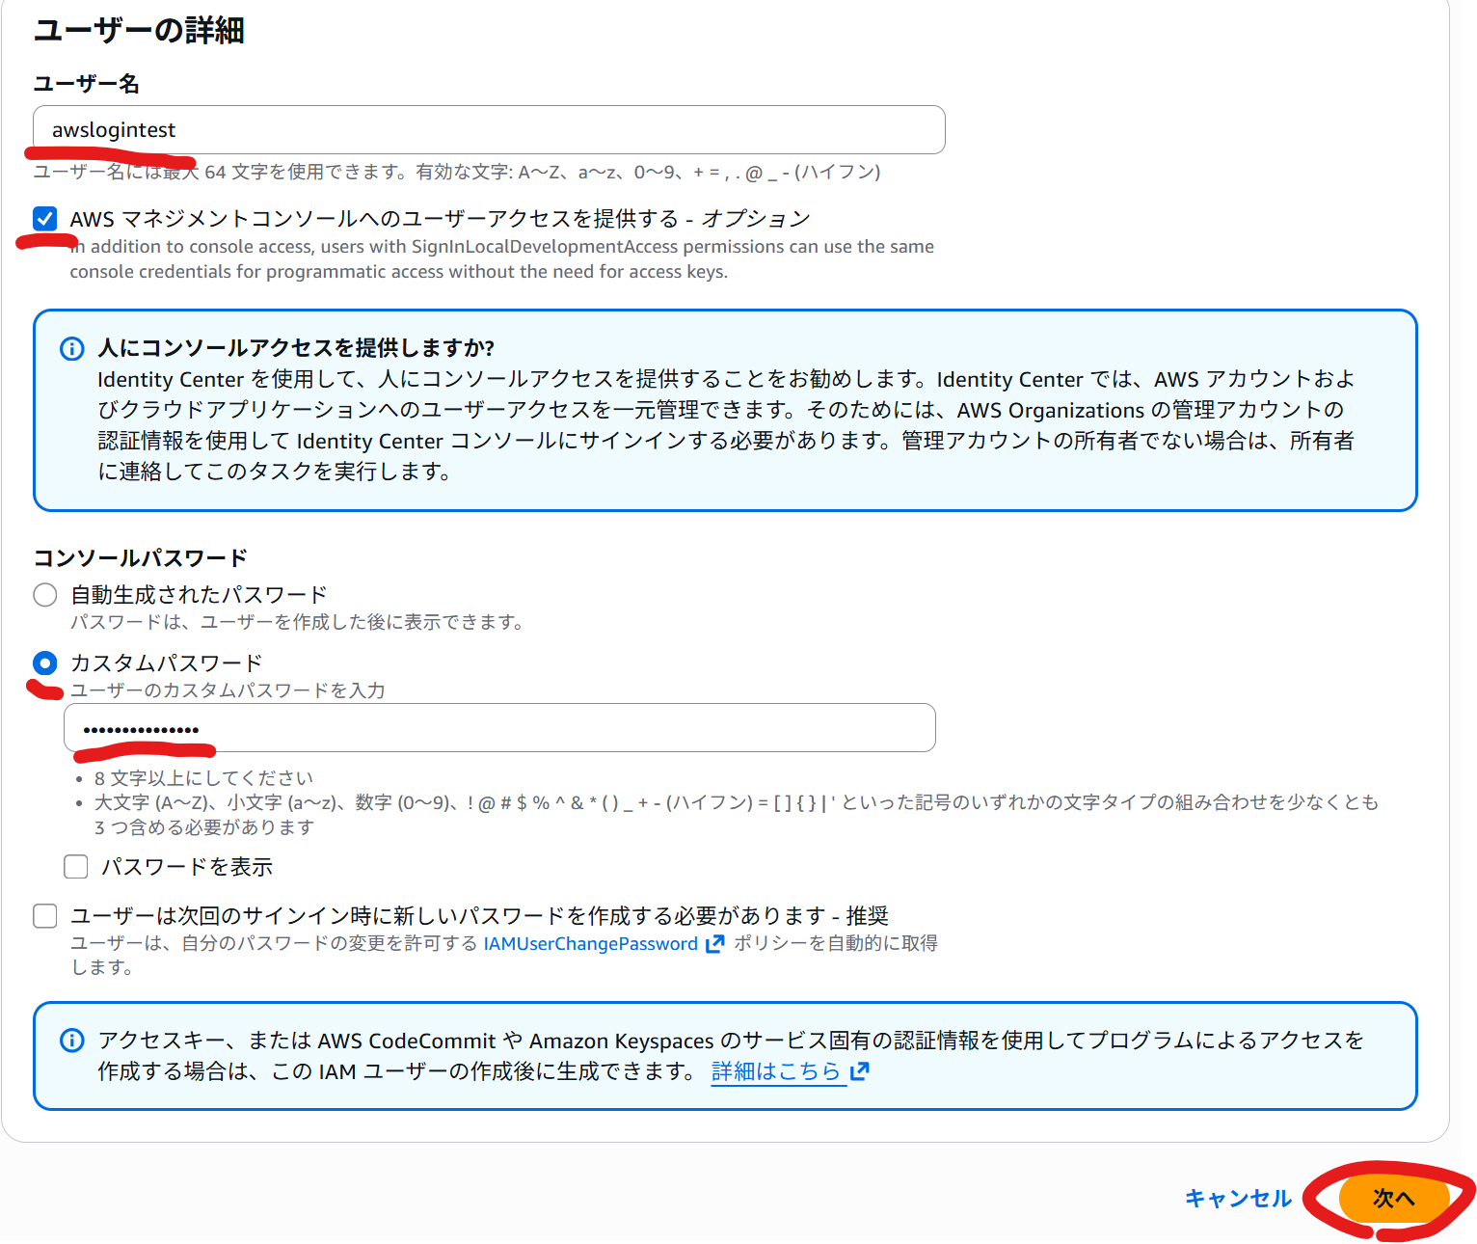Select the カスタムパスワード radio button

tap(45, 663)
